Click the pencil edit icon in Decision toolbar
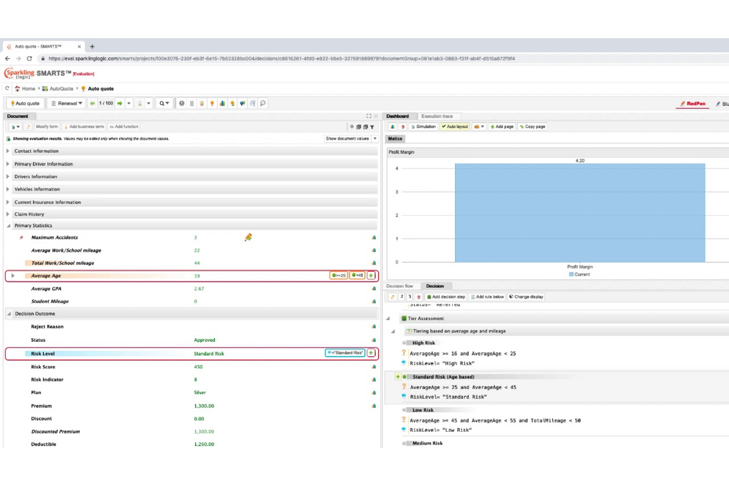Viewport: 729px width, 486px height. (392, 297)
